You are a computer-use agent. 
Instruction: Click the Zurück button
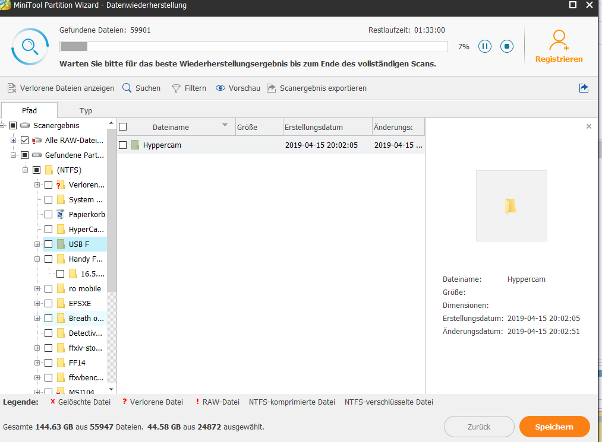pyautogui.click(x=479, y=427)
